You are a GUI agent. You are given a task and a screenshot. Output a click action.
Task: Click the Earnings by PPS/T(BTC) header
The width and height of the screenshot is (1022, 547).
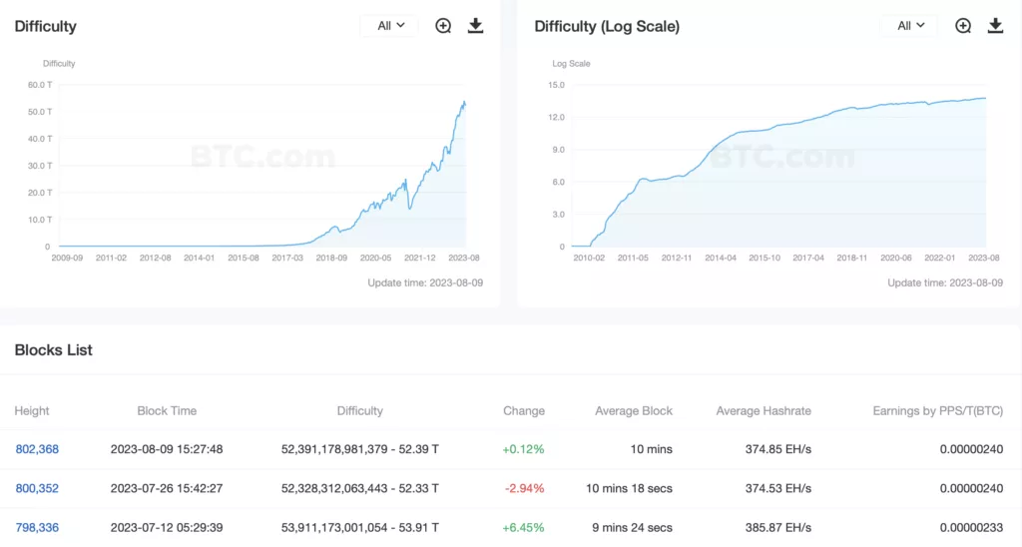click(938, 410)
